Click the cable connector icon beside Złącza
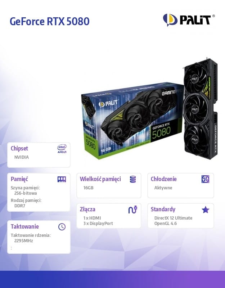 (132, 210)
